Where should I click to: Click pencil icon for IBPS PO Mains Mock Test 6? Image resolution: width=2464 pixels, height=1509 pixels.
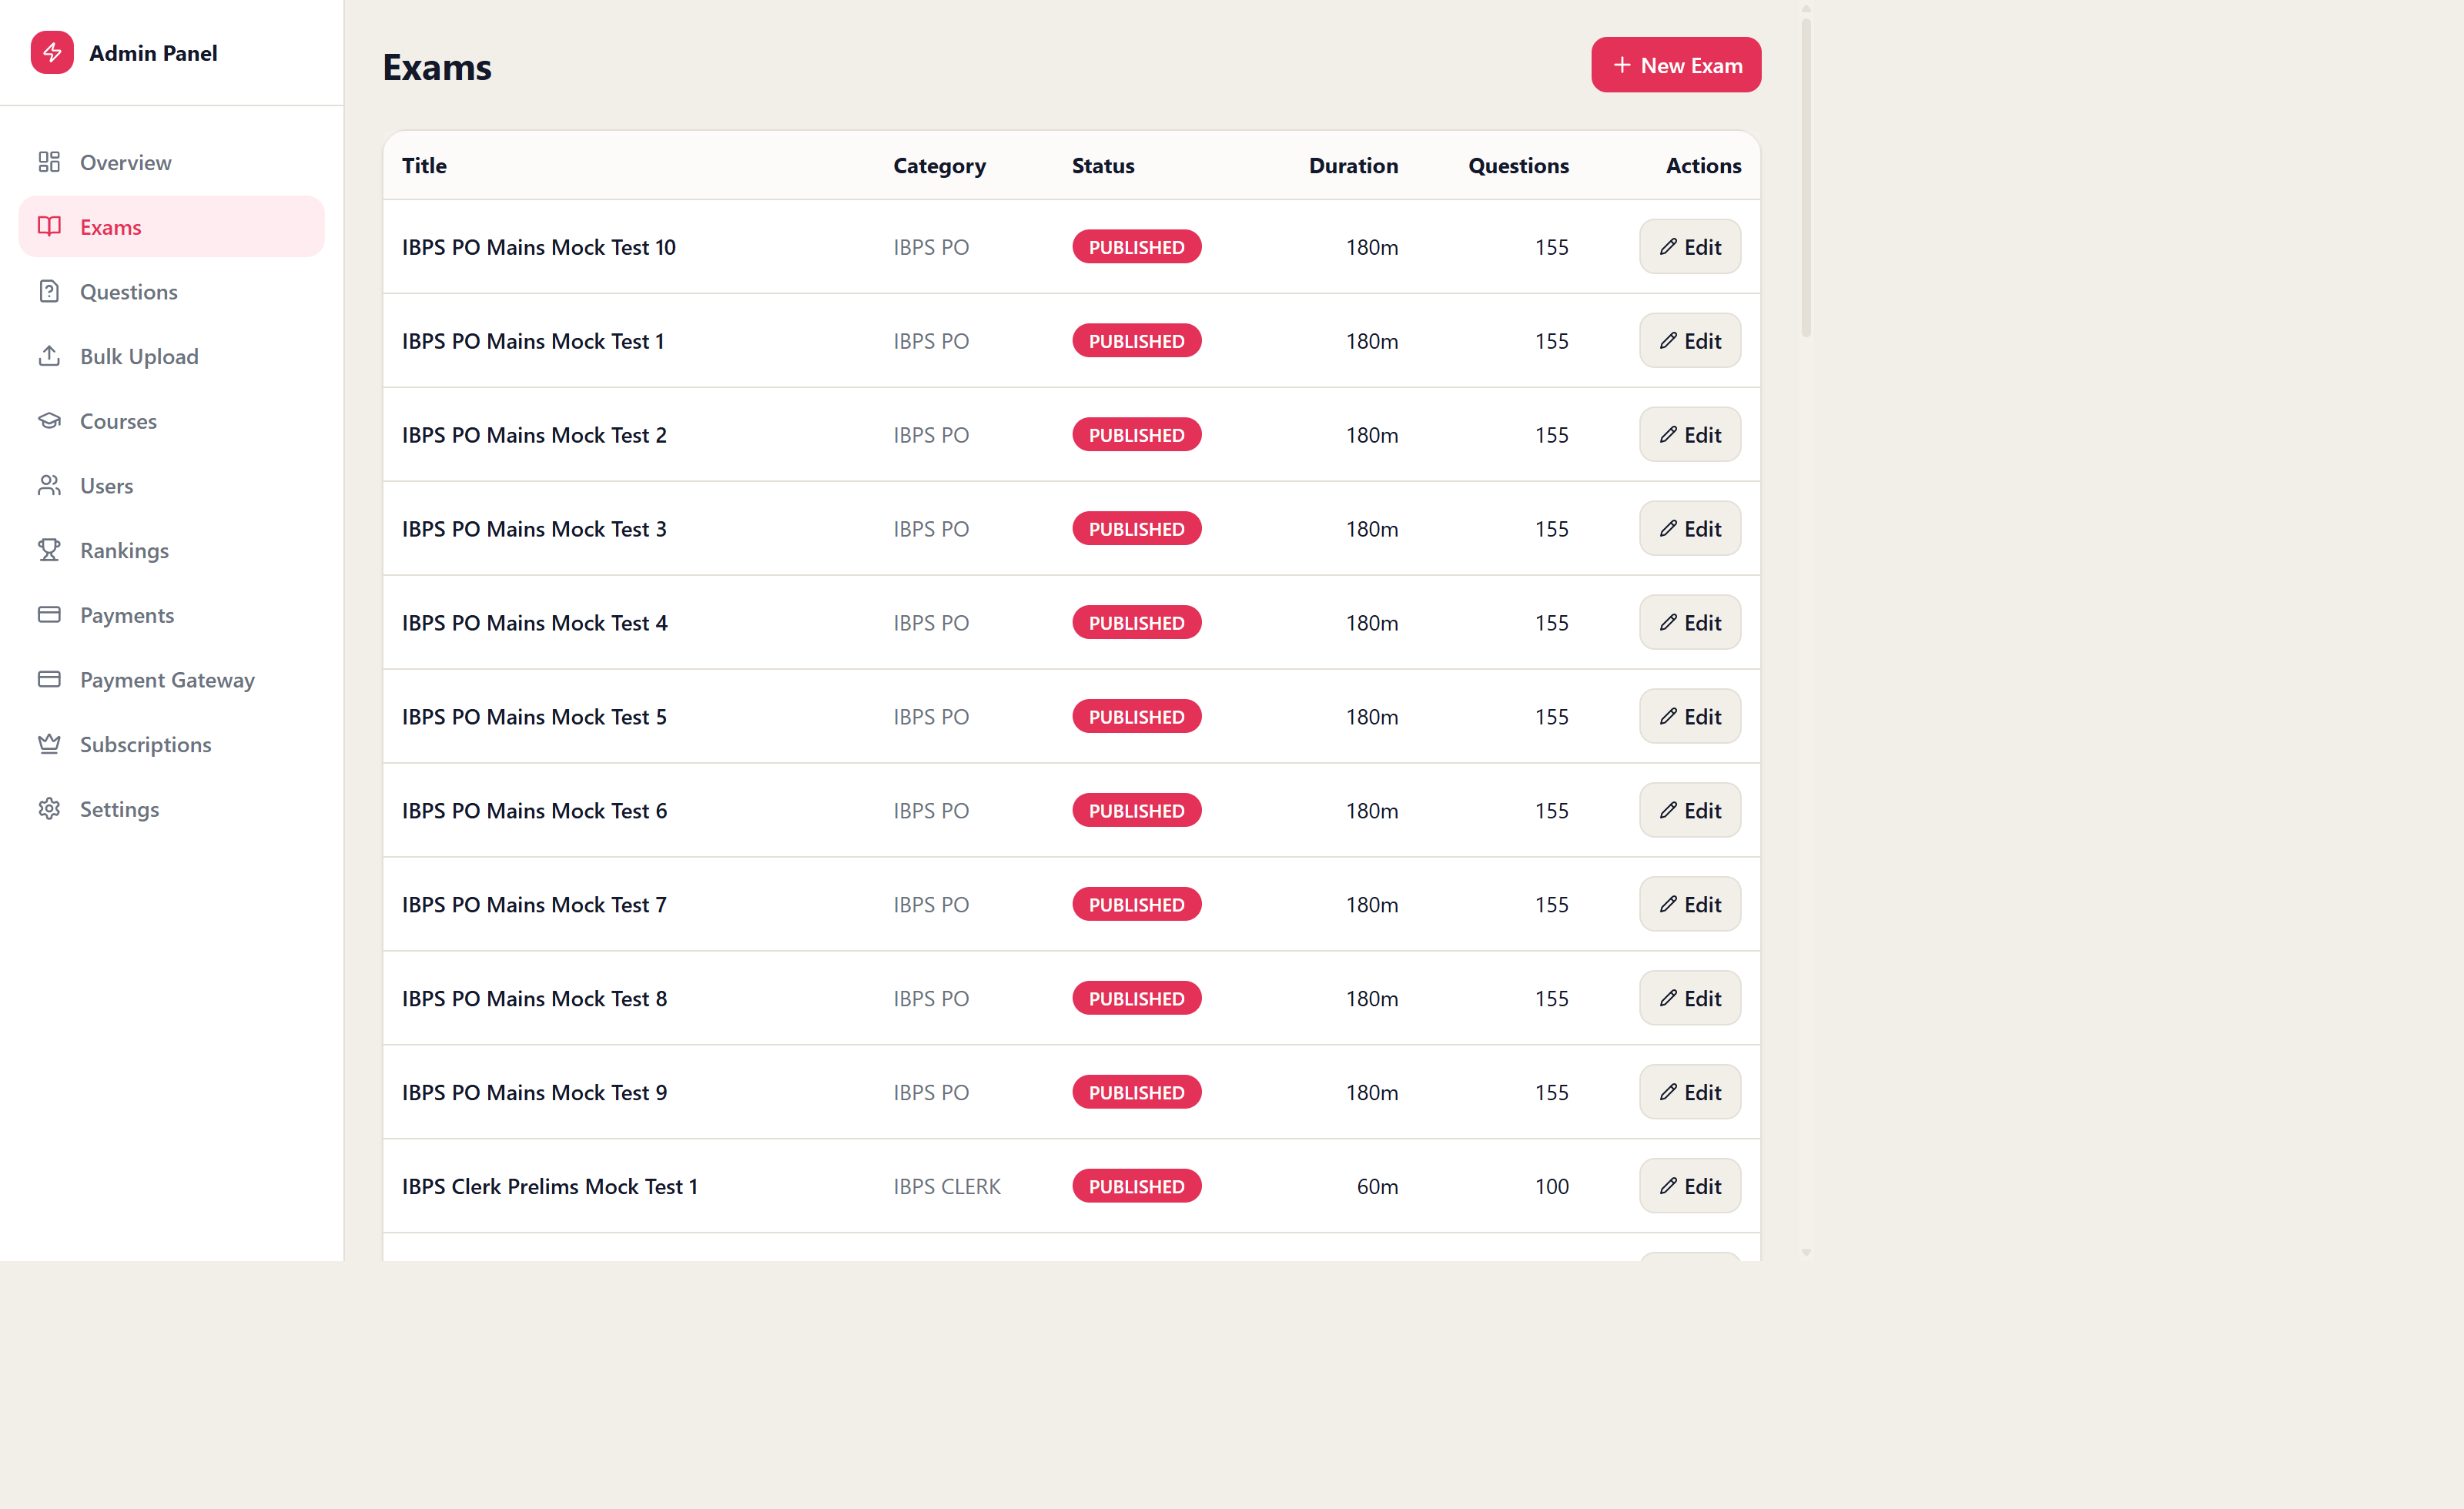[x=1668, y=810]
